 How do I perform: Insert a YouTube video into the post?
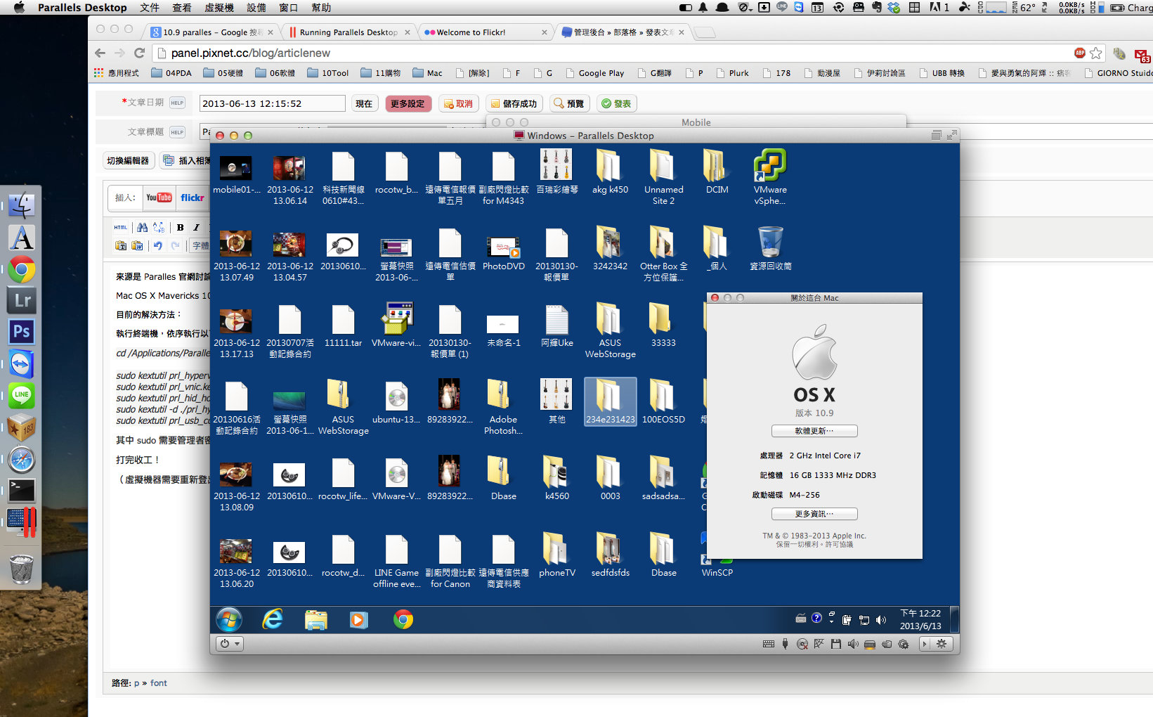coord(159,198)
